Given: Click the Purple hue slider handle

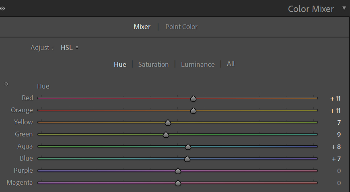Looking at the screenshot, I should 178,171.
